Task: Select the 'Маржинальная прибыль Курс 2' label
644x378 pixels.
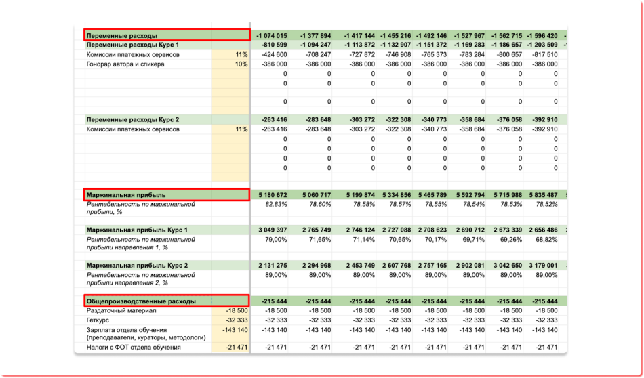Action: [x=137, y=266]
